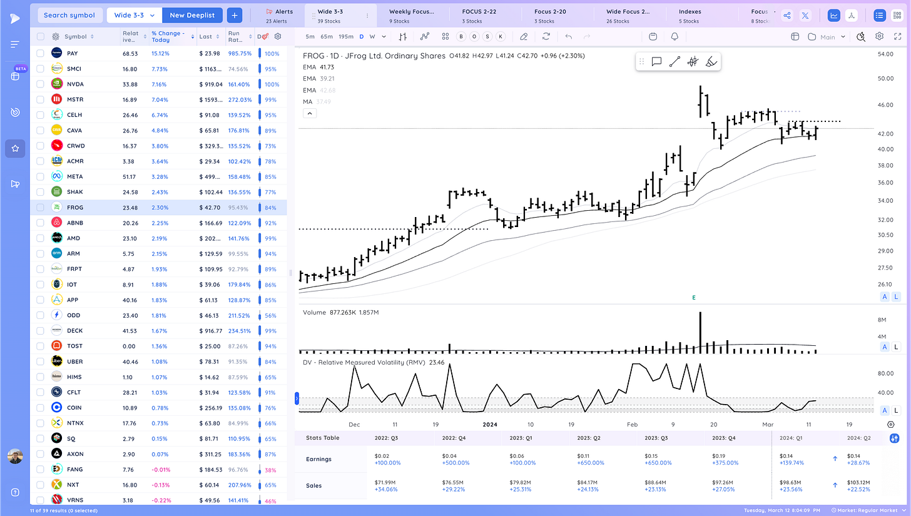Image resolution: width=911 pixels, height=516 pixels.
Task: Click the refresh chart icon
Action: coord(546,36)
